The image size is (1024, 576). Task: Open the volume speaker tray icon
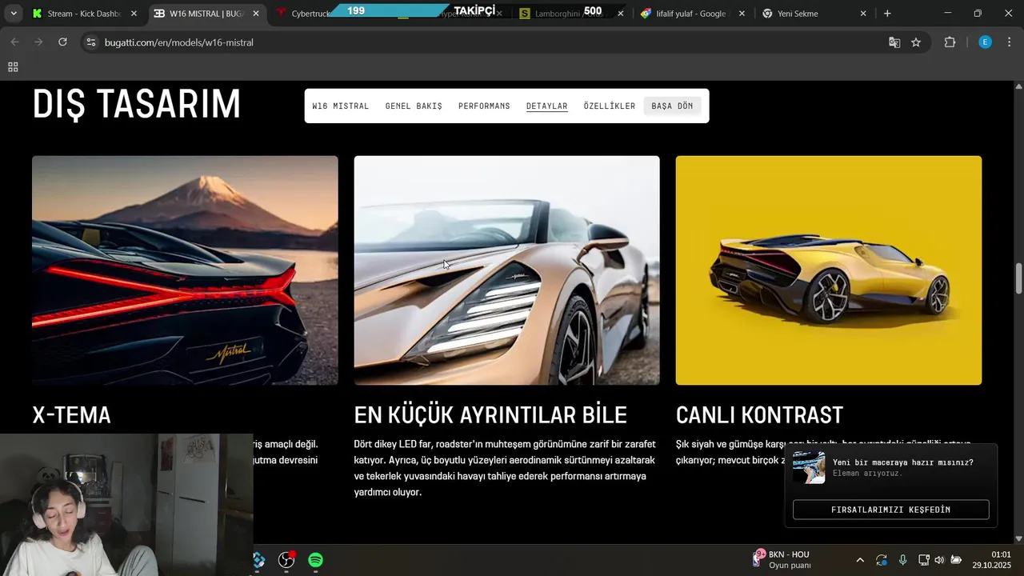tap(939, 560)
